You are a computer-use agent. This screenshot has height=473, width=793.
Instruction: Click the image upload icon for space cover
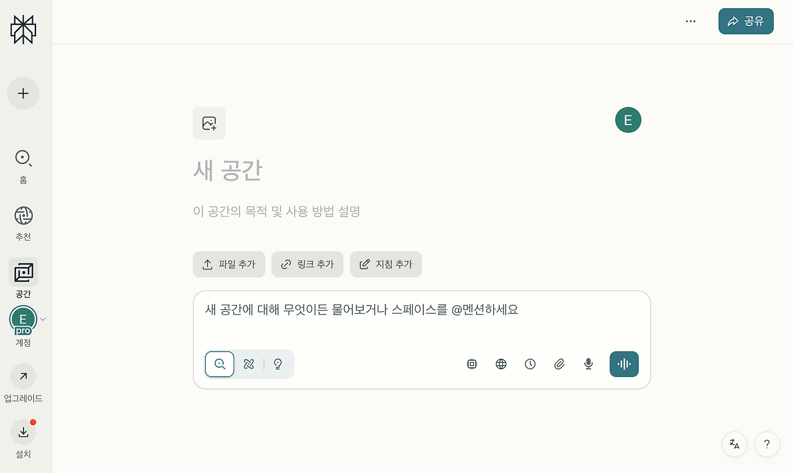click(209, 123)
